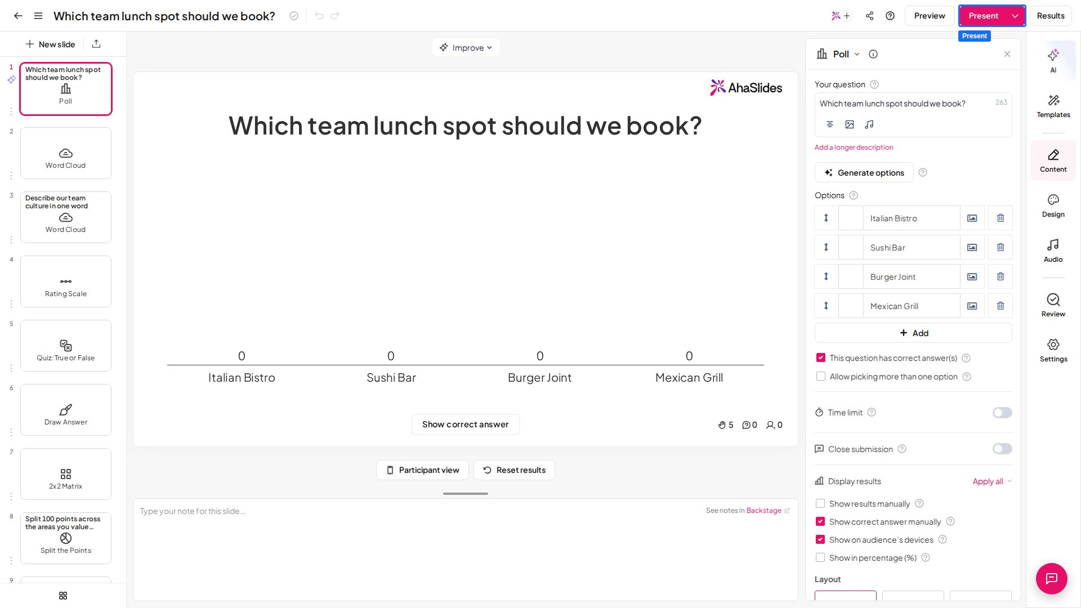Open the Review tab in sidebar
Screen dimensions: 1081x608
(1053, 305)
